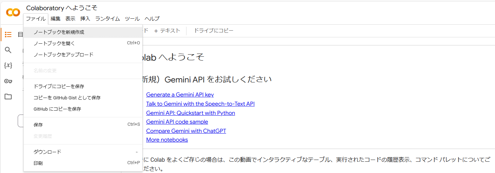The height and width of the screenshot is (173, 495).
Task: Select ノートブックをアップロード menu item
Action: pos(63,55)
